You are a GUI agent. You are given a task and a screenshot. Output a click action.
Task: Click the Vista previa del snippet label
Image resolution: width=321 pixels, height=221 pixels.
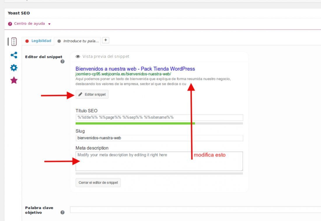[x=106, y=56]
